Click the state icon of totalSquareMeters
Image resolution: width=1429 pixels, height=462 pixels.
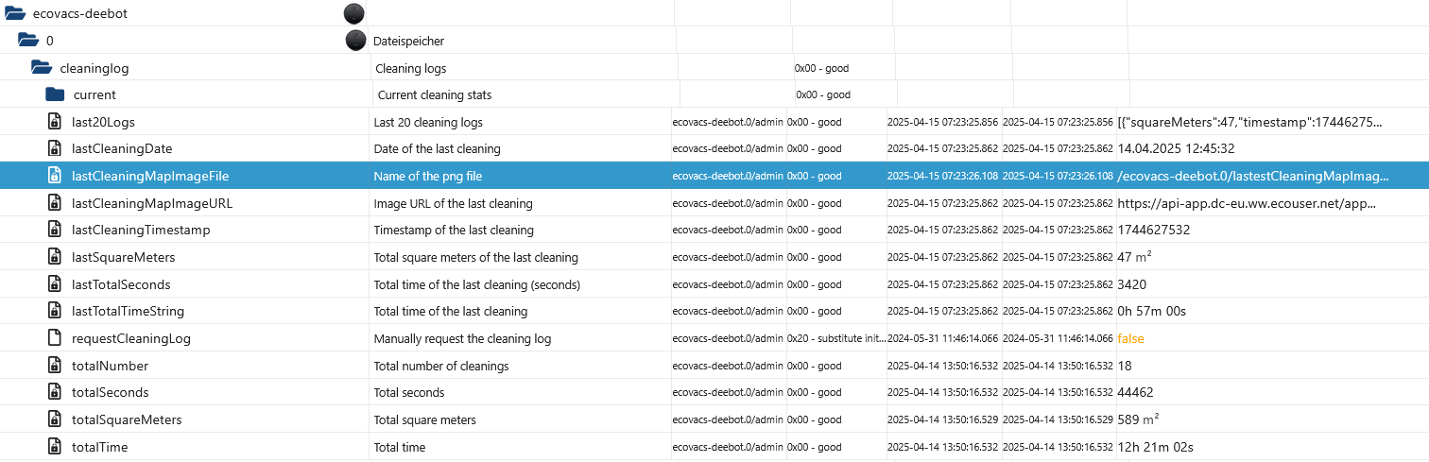(55, 419)
